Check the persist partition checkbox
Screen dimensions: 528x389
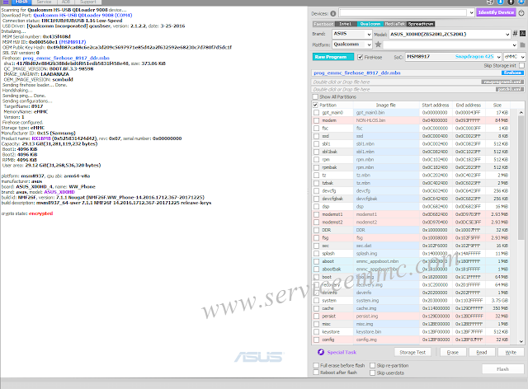pyautogui.click(x=316, y=316)
